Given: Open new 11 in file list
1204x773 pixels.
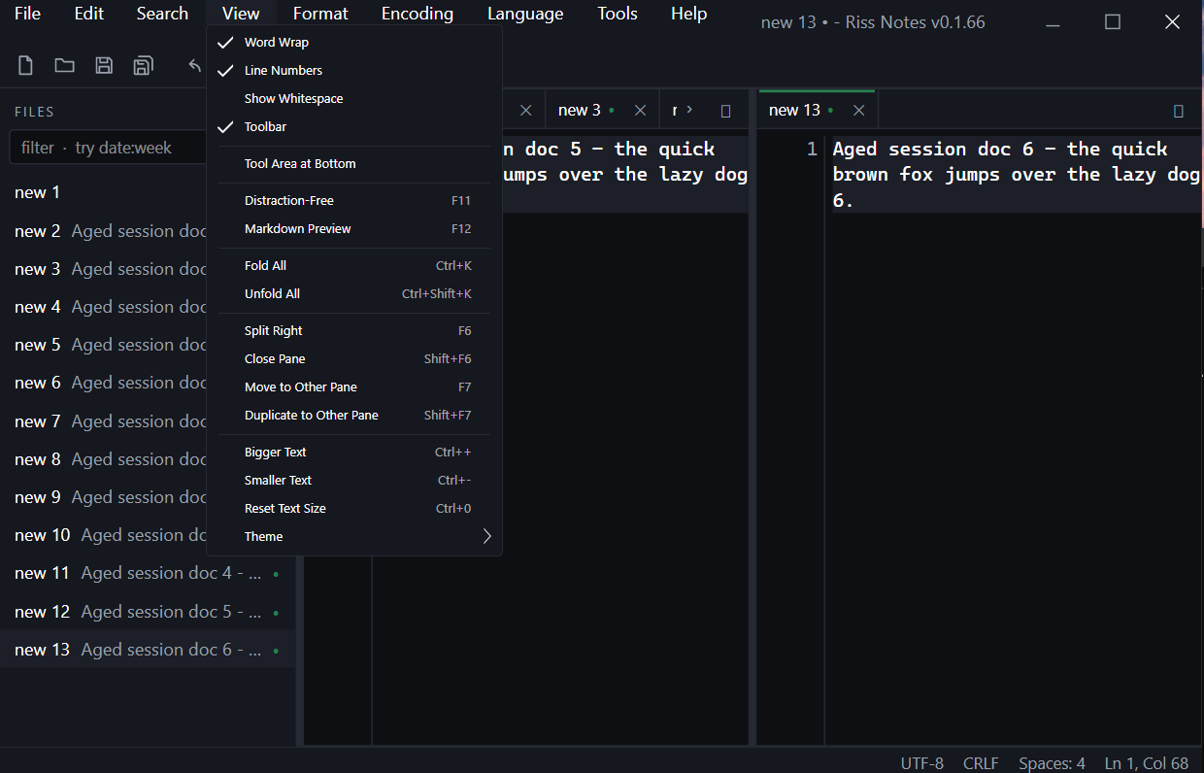Looking at the screenshot, I should tap(148, 573).
